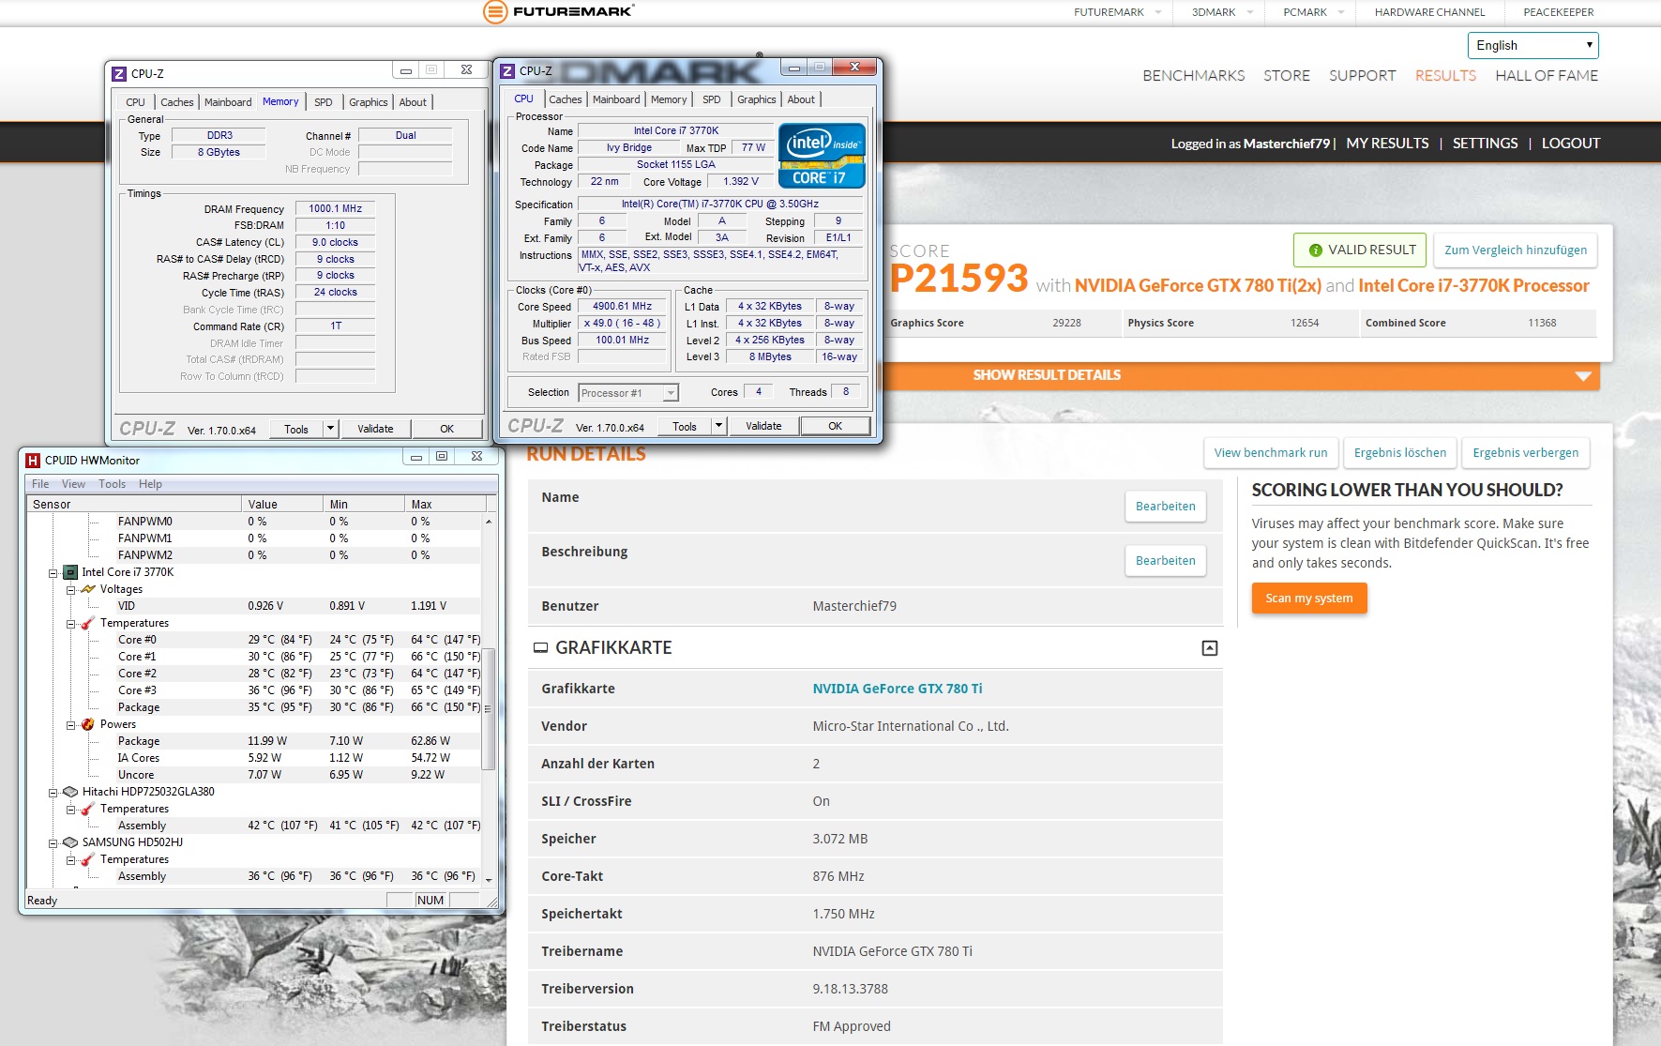The width and height of the screenshot is (1661, 1046).
Task: Click the Futuremark logo icon
Action: pos(494,11)
